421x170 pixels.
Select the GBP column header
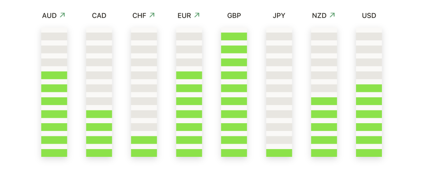point(234,16)
